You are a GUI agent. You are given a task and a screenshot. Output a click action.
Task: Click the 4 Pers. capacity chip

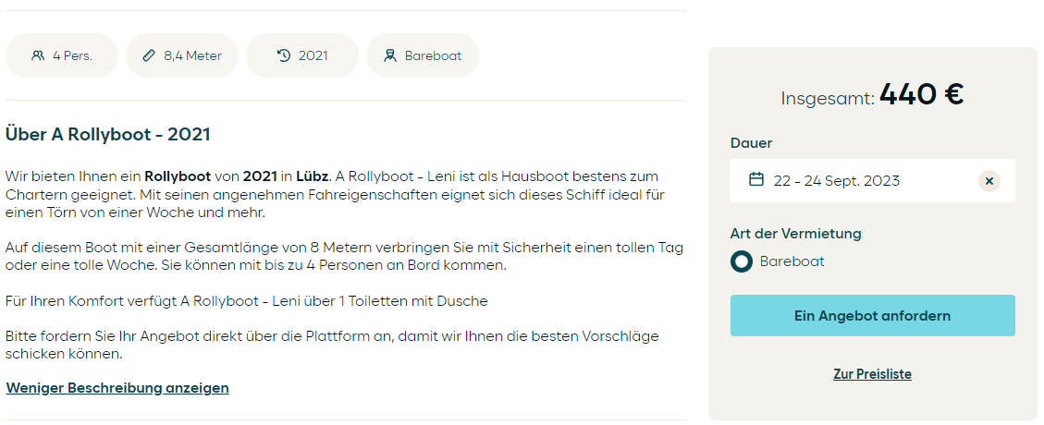click(x=62, y=55)
